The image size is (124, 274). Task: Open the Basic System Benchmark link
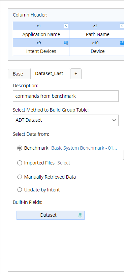click(x=84, y=148)
